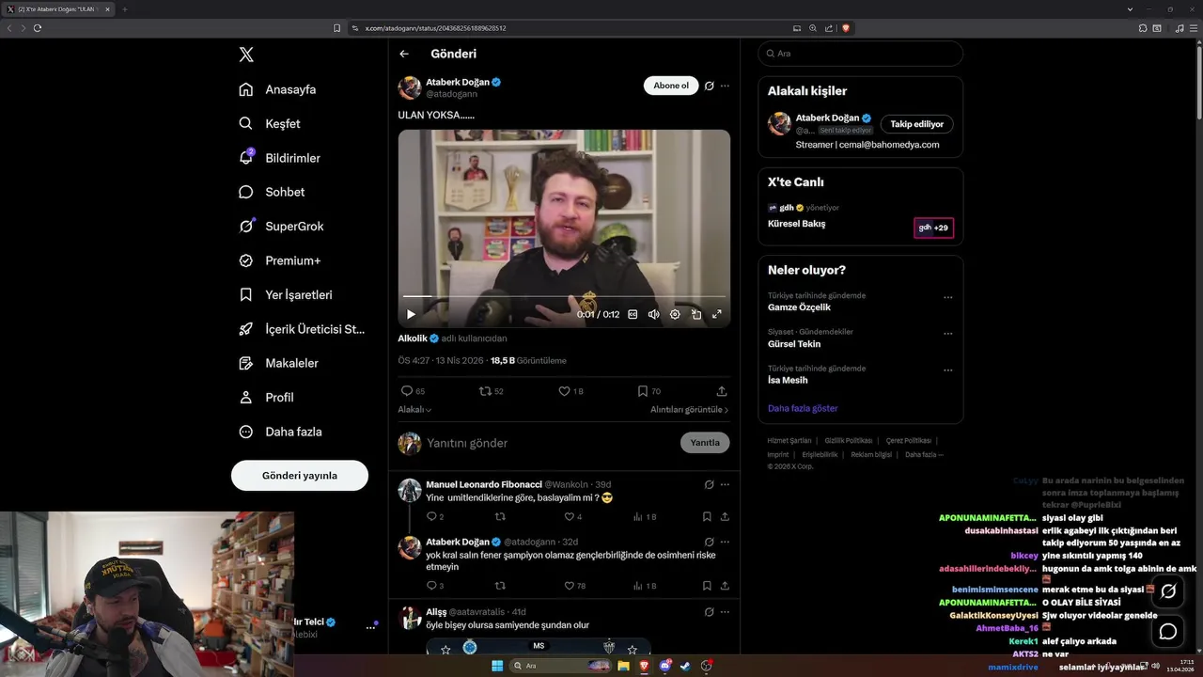The image size is (1203, 677).
Task: Seek on the video progress bar
Action: [564, 296]
